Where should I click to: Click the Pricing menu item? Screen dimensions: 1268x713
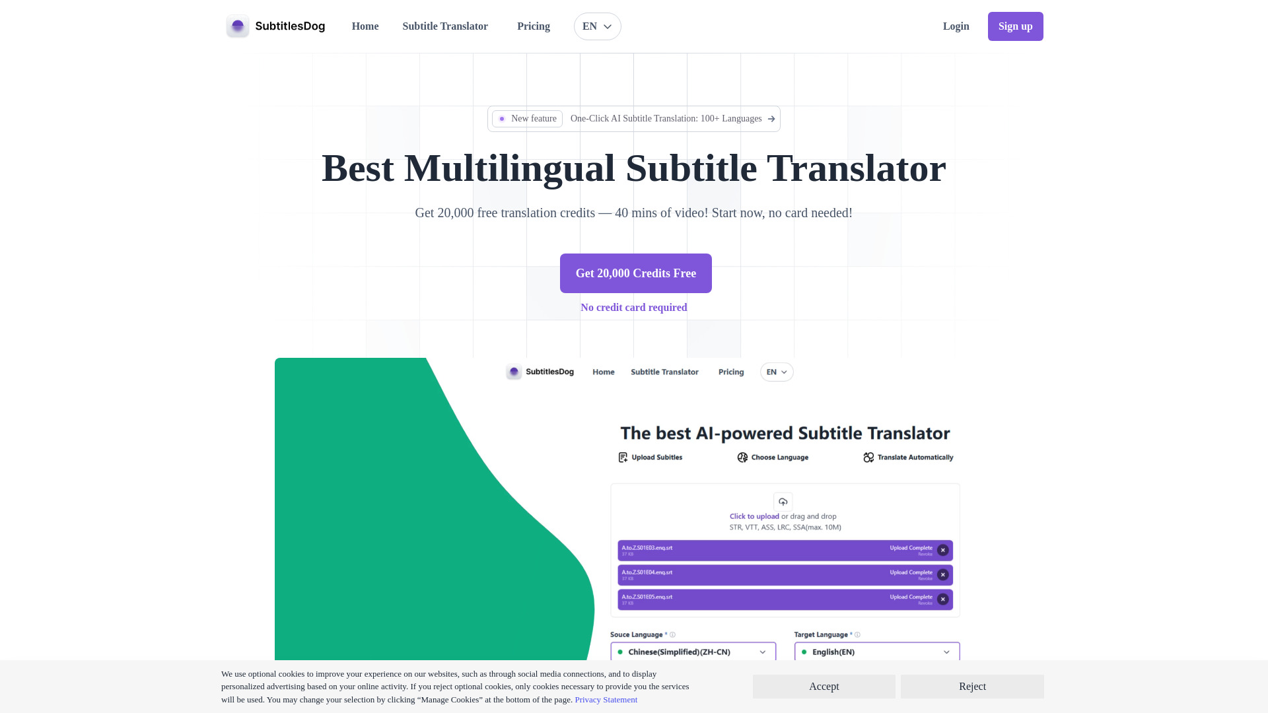533,26
